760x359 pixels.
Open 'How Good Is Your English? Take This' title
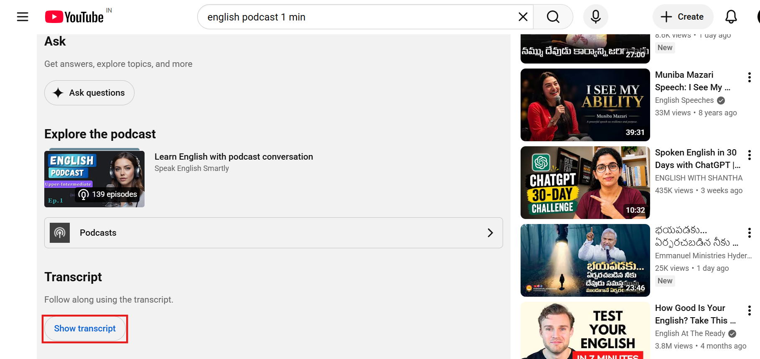pos(695,314)
